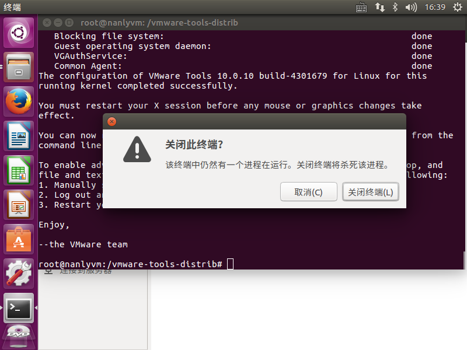Open the Bluetooth indicator menu

coord(395,7)
